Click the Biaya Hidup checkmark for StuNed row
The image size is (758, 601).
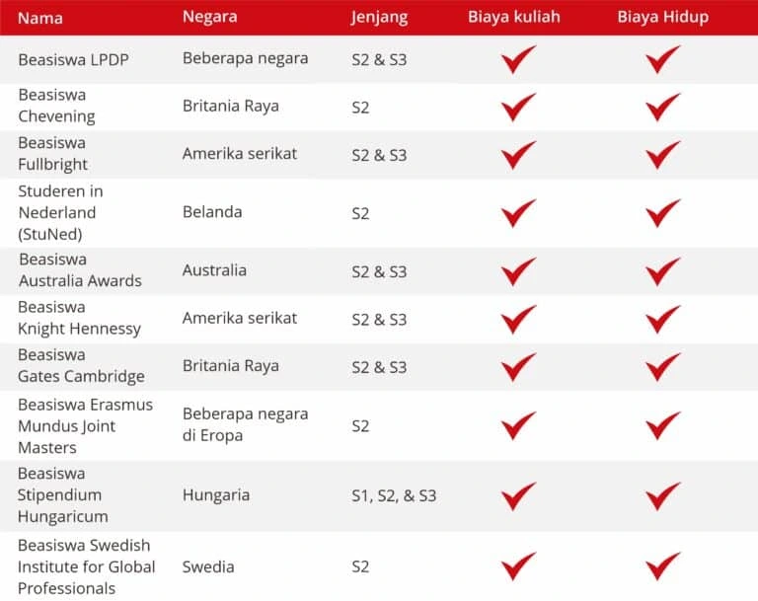(663, 212)
